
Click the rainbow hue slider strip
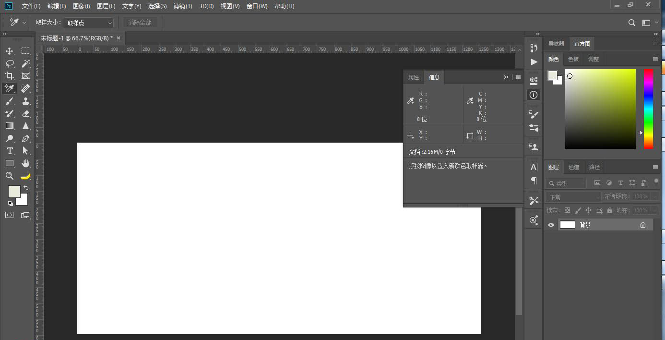pos(648,109)
